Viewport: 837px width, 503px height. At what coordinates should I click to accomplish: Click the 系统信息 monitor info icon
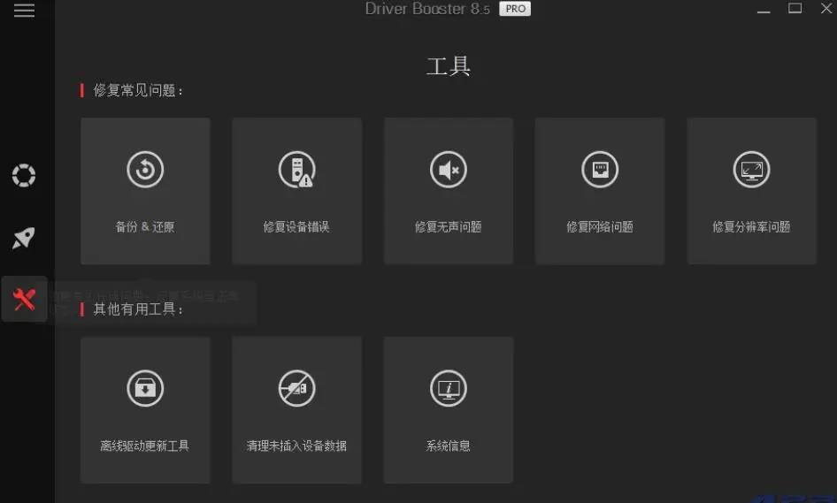point(449,388)
